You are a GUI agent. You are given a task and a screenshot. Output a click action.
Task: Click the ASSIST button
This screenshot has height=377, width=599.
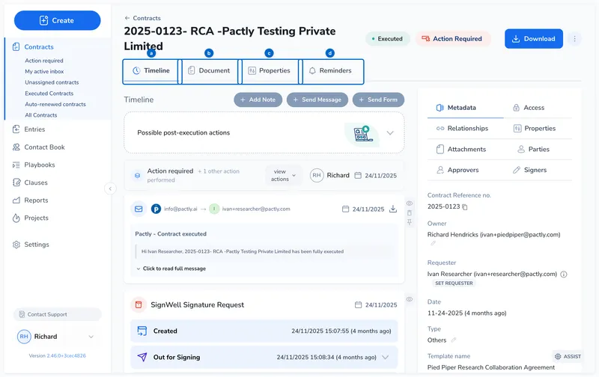568,356
